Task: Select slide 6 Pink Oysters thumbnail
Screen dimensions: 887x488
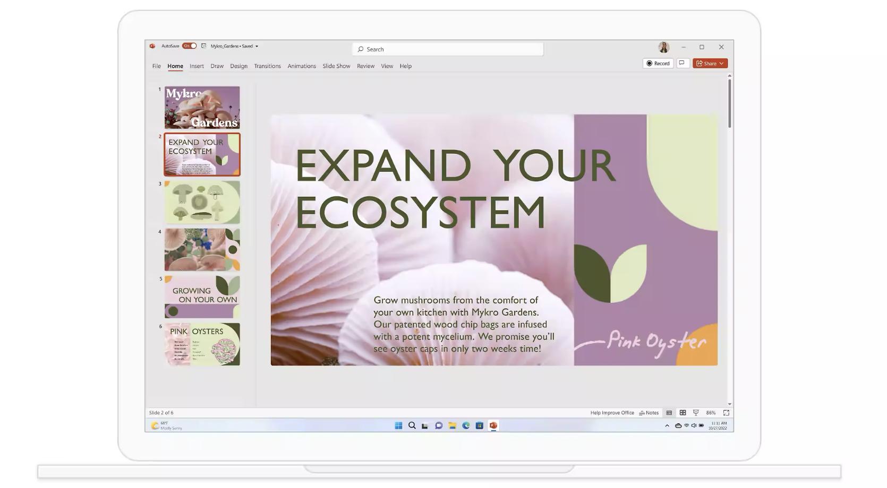Action: click(202, 344)
